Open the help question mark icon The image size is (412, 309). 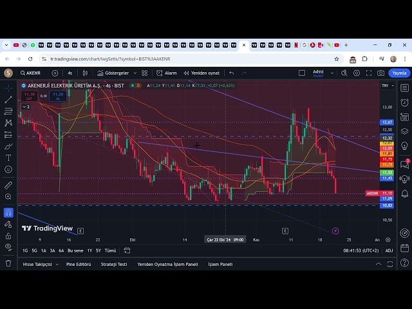tap(405, 263)
